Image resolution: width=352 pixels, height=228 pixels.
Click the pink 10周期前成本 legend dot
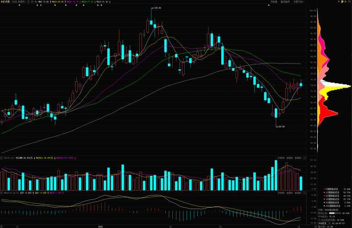(x=324, y=192)
